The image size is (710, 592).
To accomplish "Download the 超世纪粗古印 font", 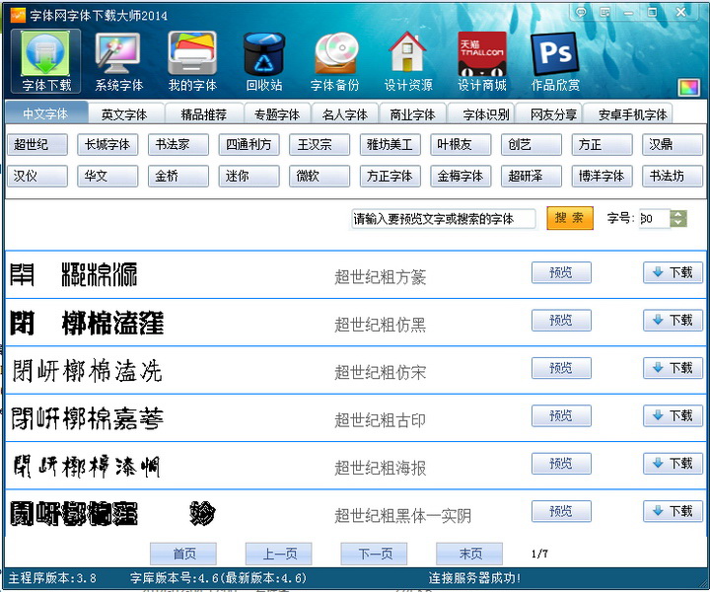I will tap(673, 415).
